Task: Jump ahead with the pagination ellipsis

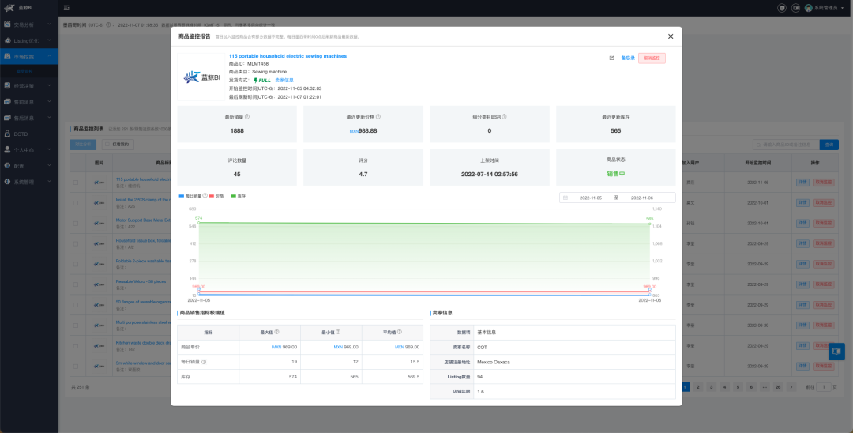Action: [x=765, y=386]
